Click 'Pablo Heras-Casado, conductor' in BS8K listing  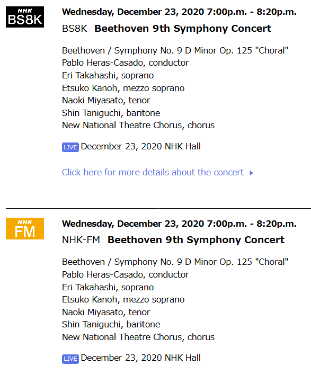126,63
